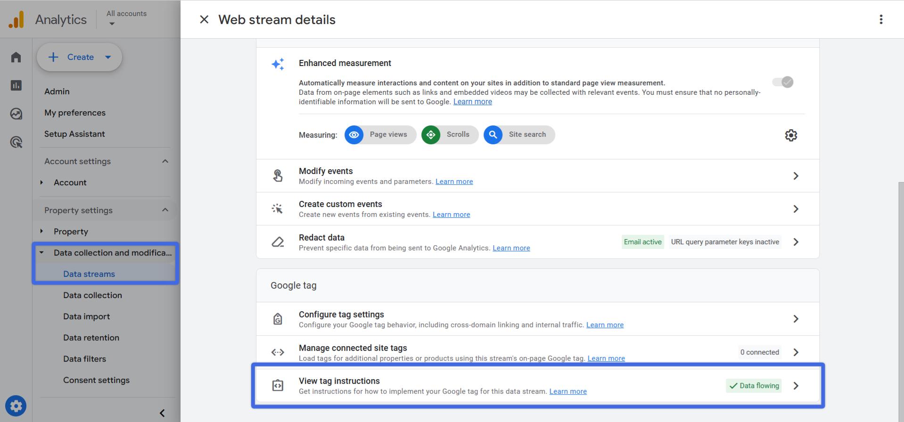
Task: Select Data collection in navigation
Action: click(x=92, y=295)
